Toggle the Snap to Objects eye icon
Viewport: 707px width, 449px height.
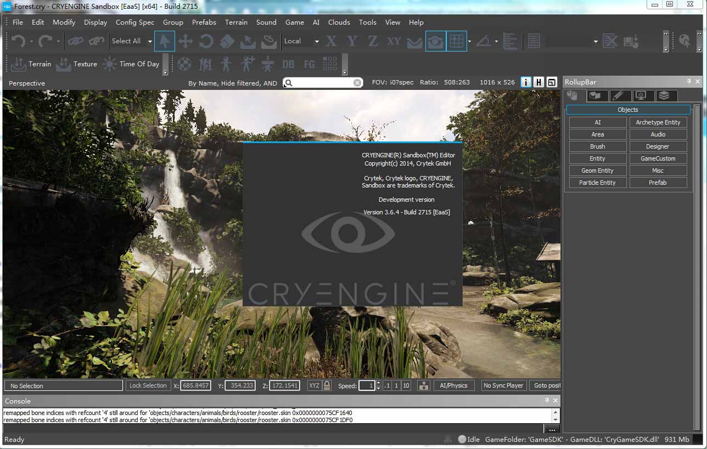(x=436, y=41)
